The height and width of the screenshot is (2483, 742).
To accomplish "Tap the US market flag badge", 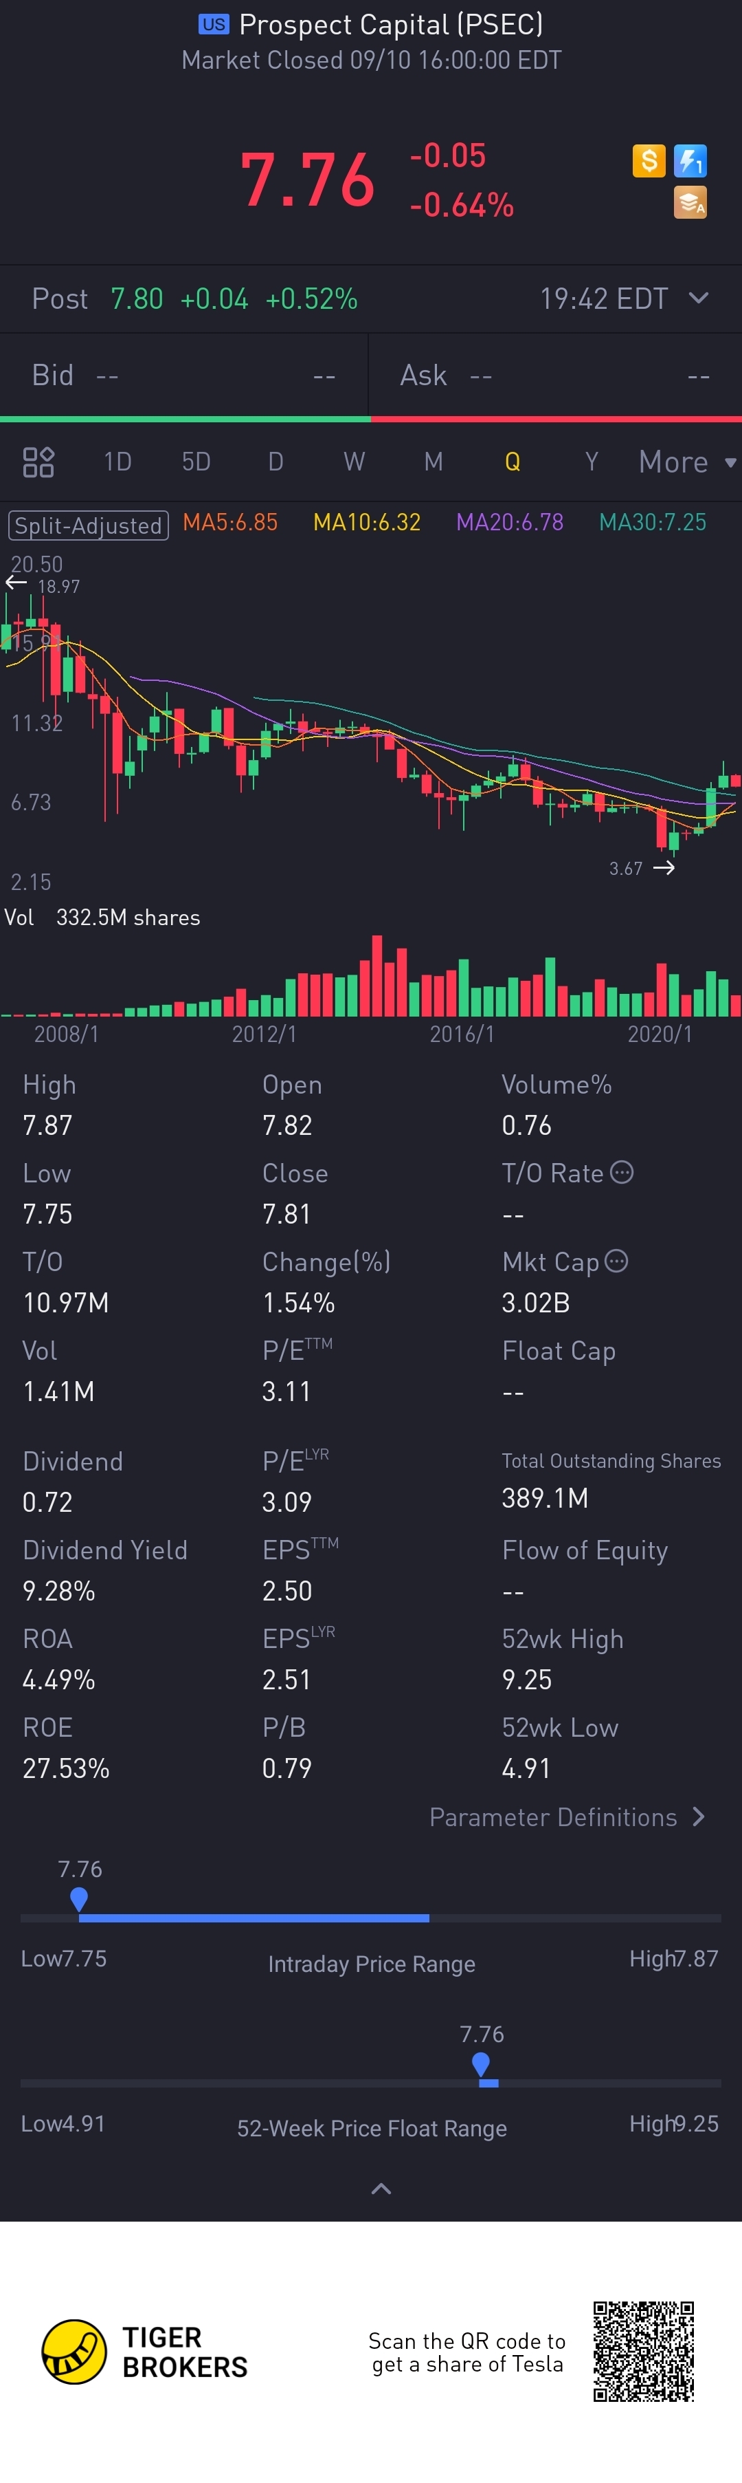I will (x=214, y=24).
